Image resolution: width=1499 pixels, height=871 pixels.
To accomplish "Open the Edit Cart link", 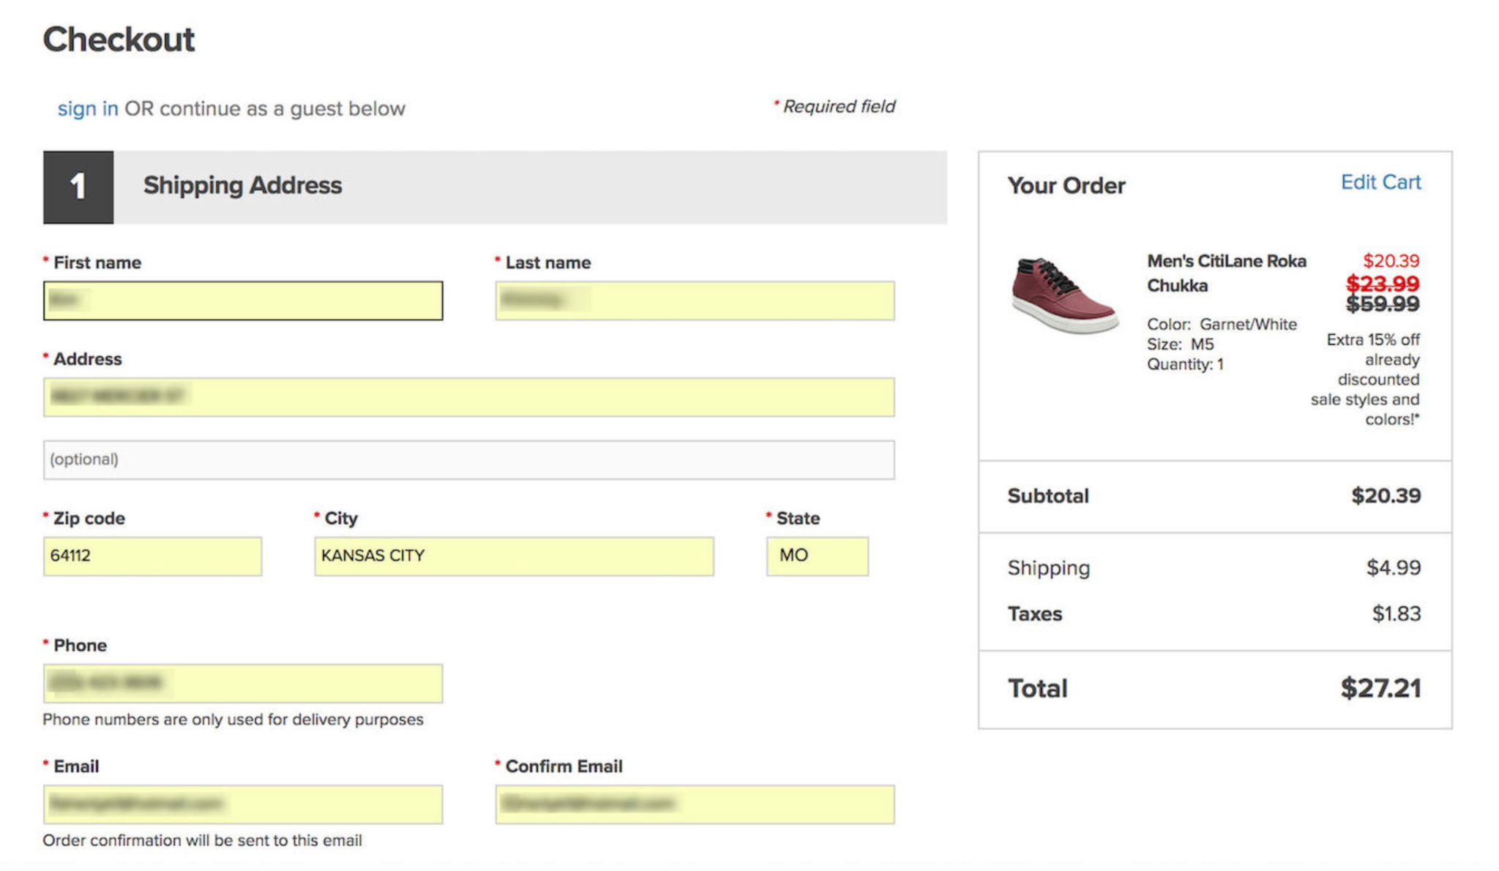I will 1380,182.
